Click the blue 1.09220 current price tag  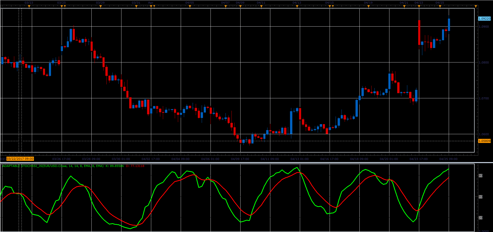tap(484, 19)
